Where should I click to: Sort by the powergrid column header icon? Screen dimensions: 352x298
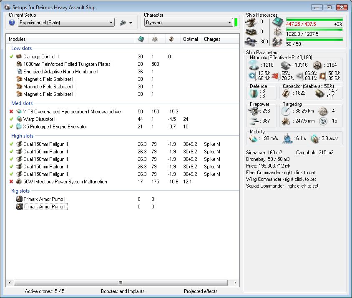coord(155,39)
